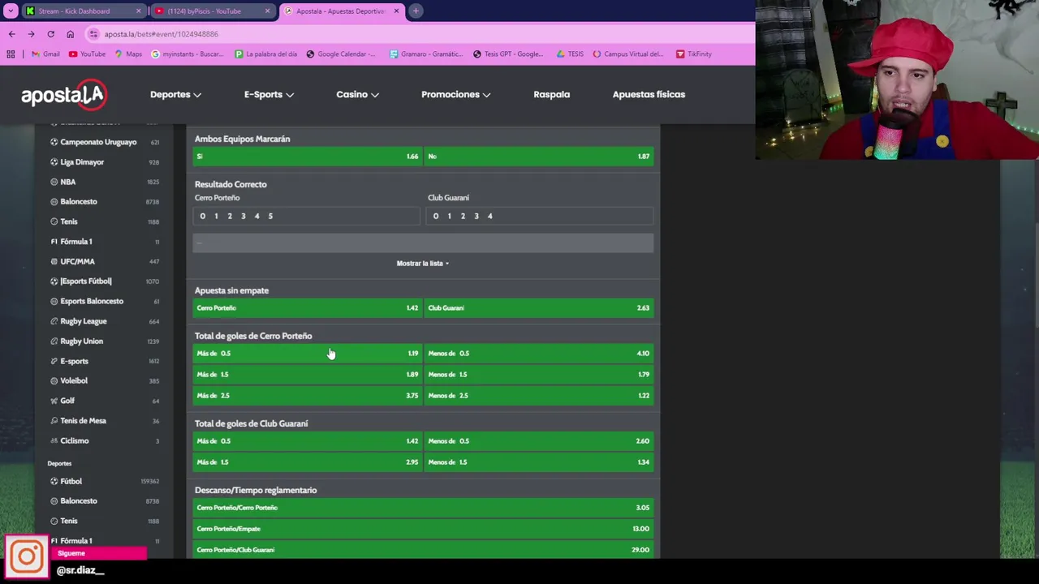Bet No on Ambos Equipos Marcarán

(x=539, y=157)
